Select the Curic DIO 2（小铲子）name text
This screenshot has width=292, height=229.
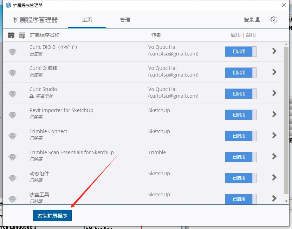(x=53, y=47)
